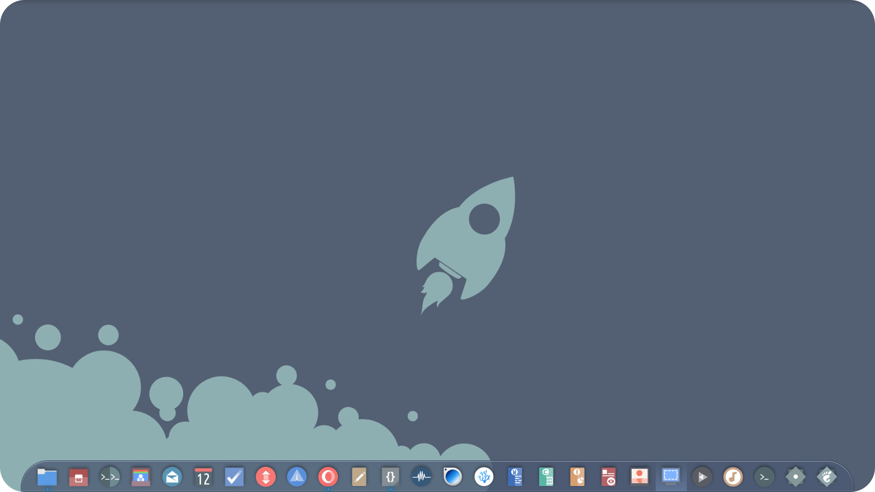Open the white coral-branch icon app

coord(484,477)
